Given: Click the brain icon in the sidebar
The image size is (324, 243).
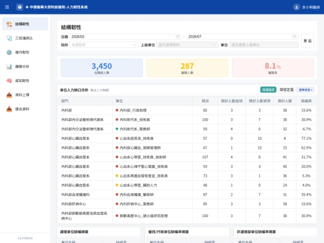Looking at the screenshot, I should pyautogui.click(x=9, y=80).
